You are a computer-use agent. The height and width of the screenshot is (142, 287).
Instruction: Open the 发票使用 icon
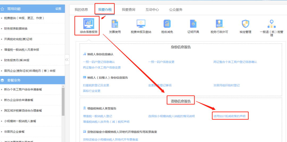point(115,24)
